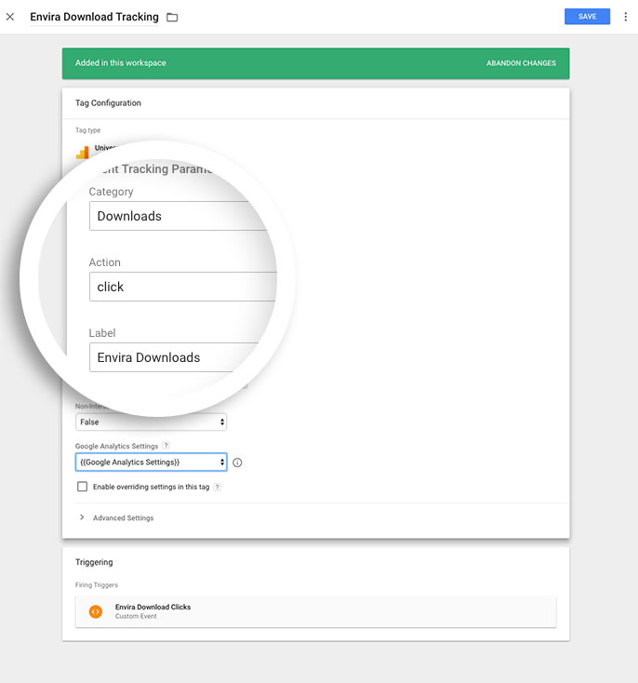Click the Universal Analytics tag type icon

coord(82,152)
